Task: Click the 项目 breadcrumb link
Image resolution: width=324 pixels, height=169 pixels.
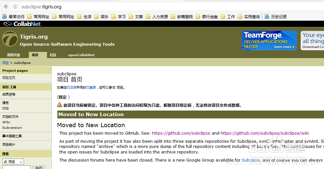Action: click(x=6, y=63)
